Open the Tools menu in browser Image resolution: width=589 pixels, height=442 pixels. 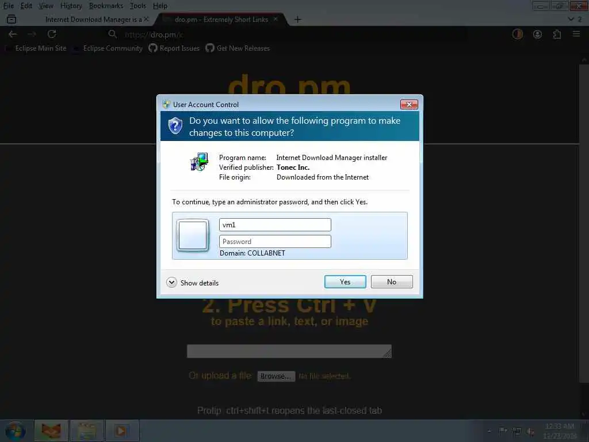click(x=137, y=6)
